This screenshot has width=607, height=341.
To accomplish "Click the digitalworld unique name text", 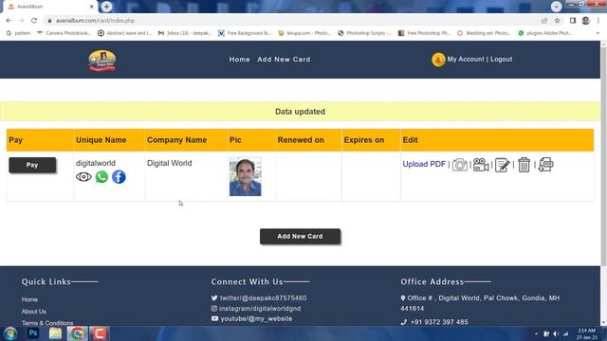I will pos(96,163).
